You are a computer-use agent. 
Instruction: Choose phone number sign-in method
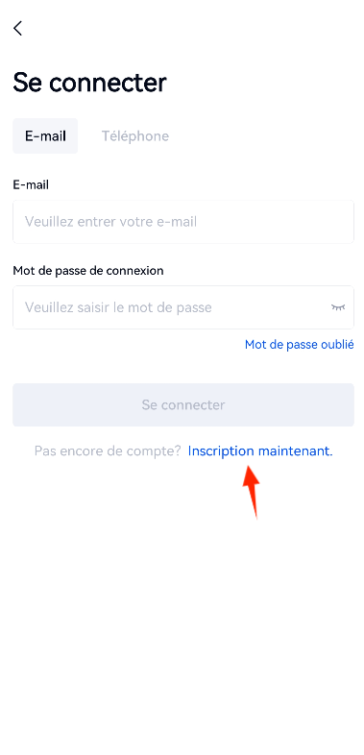click(135, 136)
